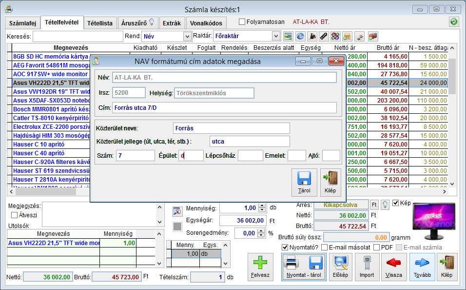This screenshot has width=466, height=290.
Task: Switch to the Extrák tab
Action: [x=172, y=23]
